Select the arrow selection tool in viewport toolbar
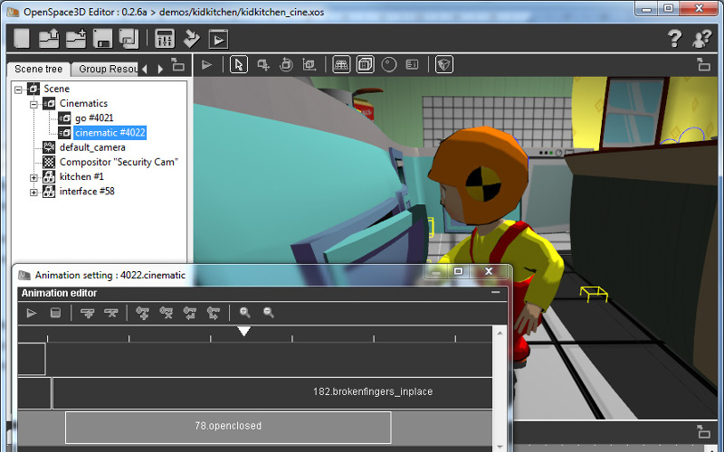Image resolution: width=724 pixels, height=452 pixels. [238, 64]
